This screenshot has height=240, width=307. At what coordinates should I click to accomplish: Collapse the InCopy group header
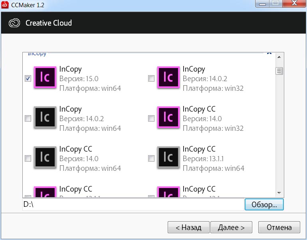269,53
